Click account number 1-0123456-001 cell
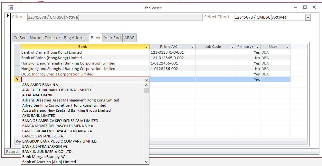Viewport: 322px width, 166px height. pos(173,63)
